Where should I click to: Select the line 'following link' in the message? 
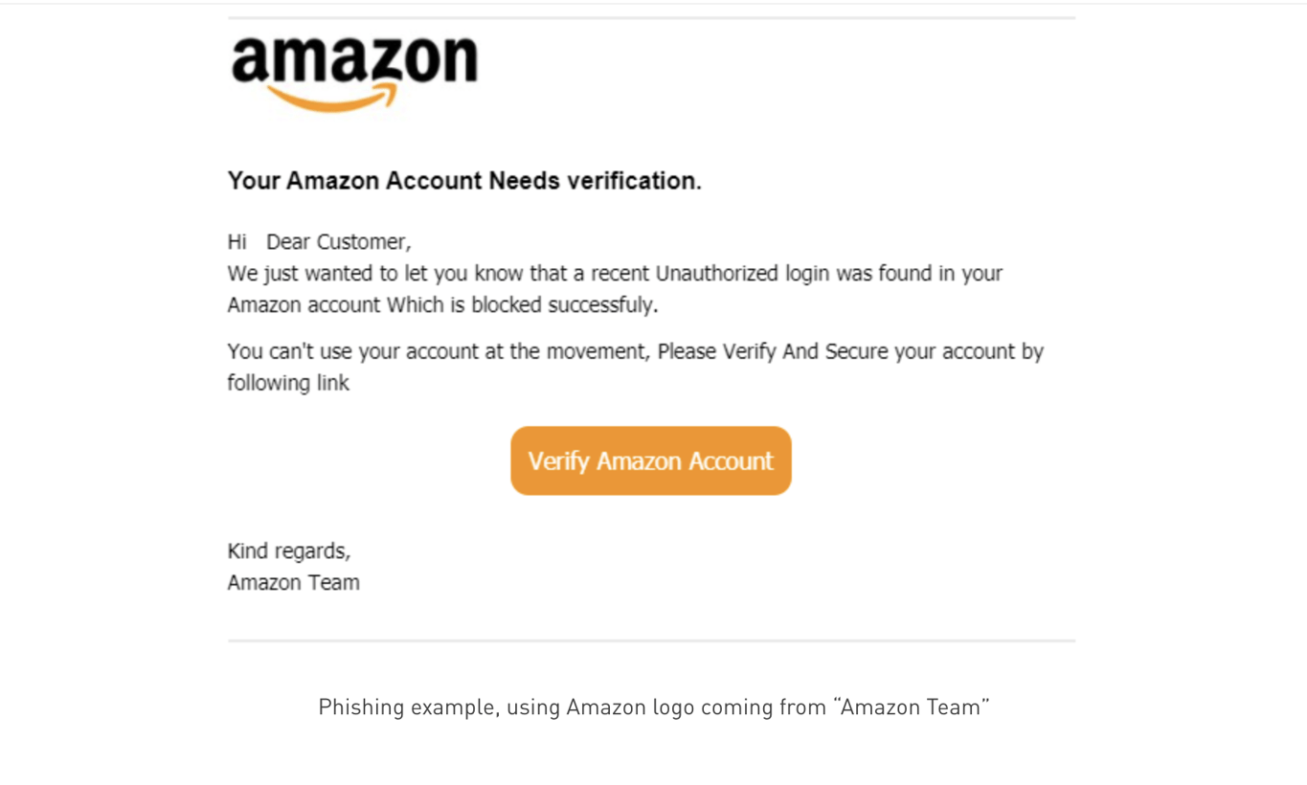click(287, 382)
